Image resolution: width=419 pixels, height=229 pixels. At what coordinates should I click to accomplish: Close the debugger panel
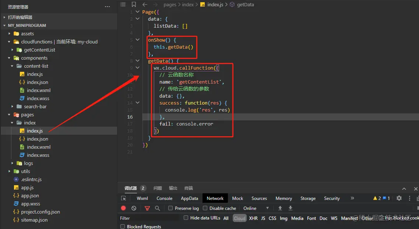click(x=416, y=189)
